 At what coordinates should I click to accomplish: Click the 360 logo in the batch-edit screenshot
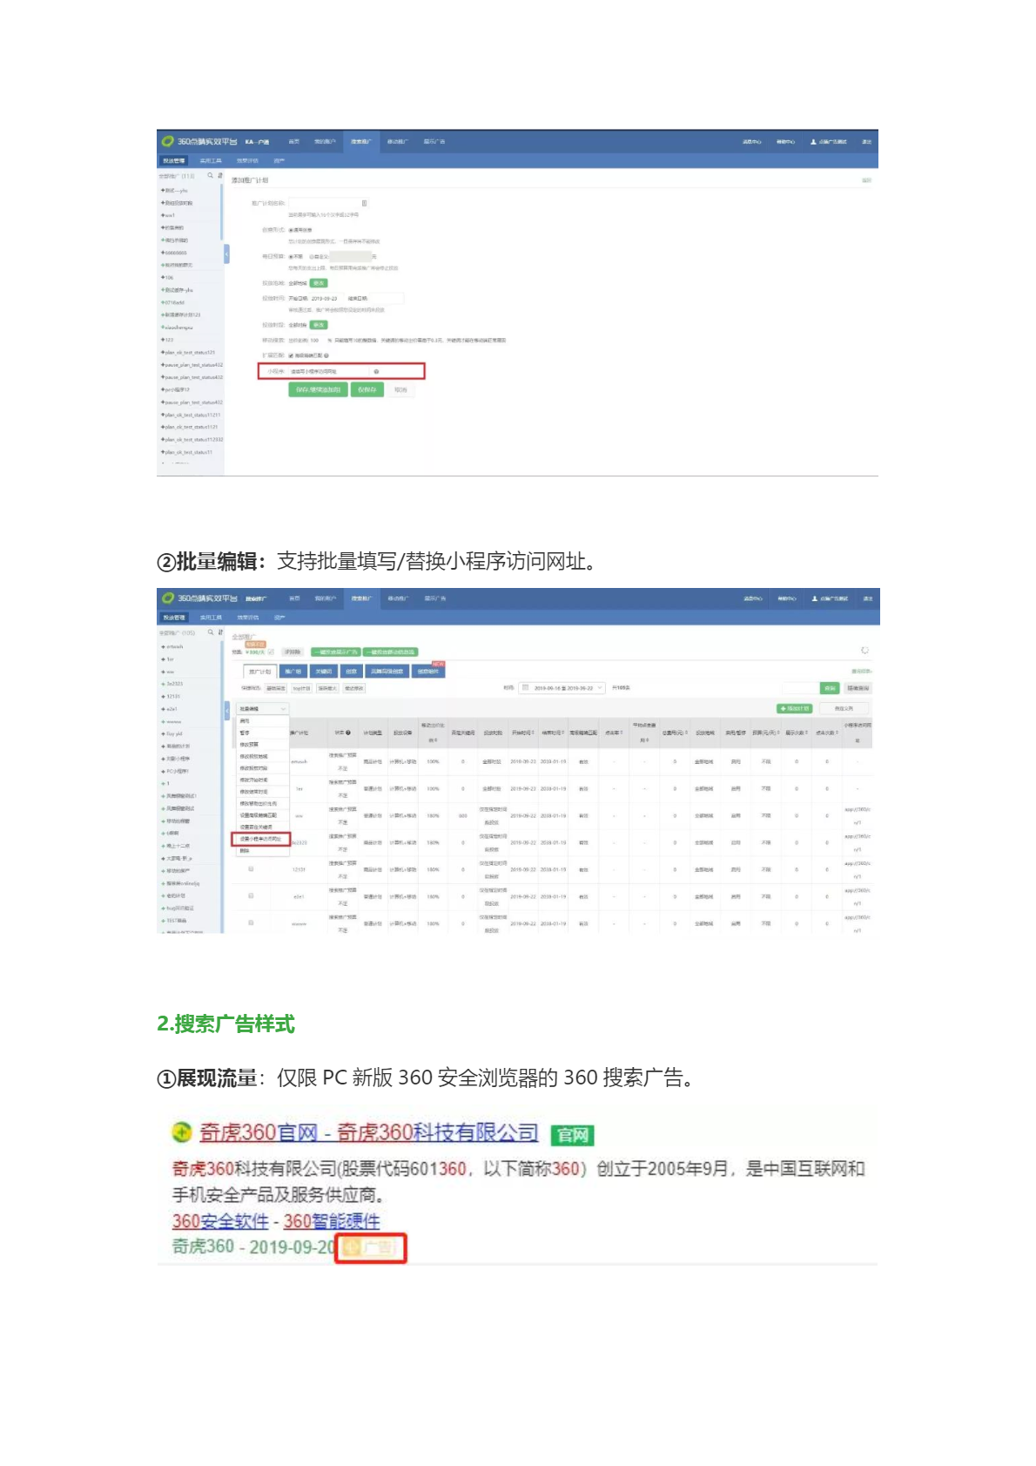point(168,598)
